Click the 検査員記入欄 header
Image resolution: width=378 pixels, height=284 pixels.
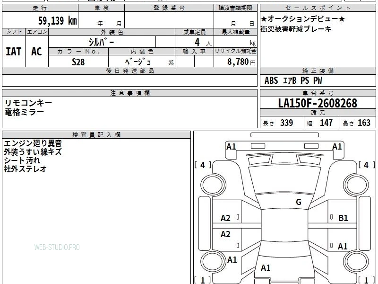pos(96,135)
